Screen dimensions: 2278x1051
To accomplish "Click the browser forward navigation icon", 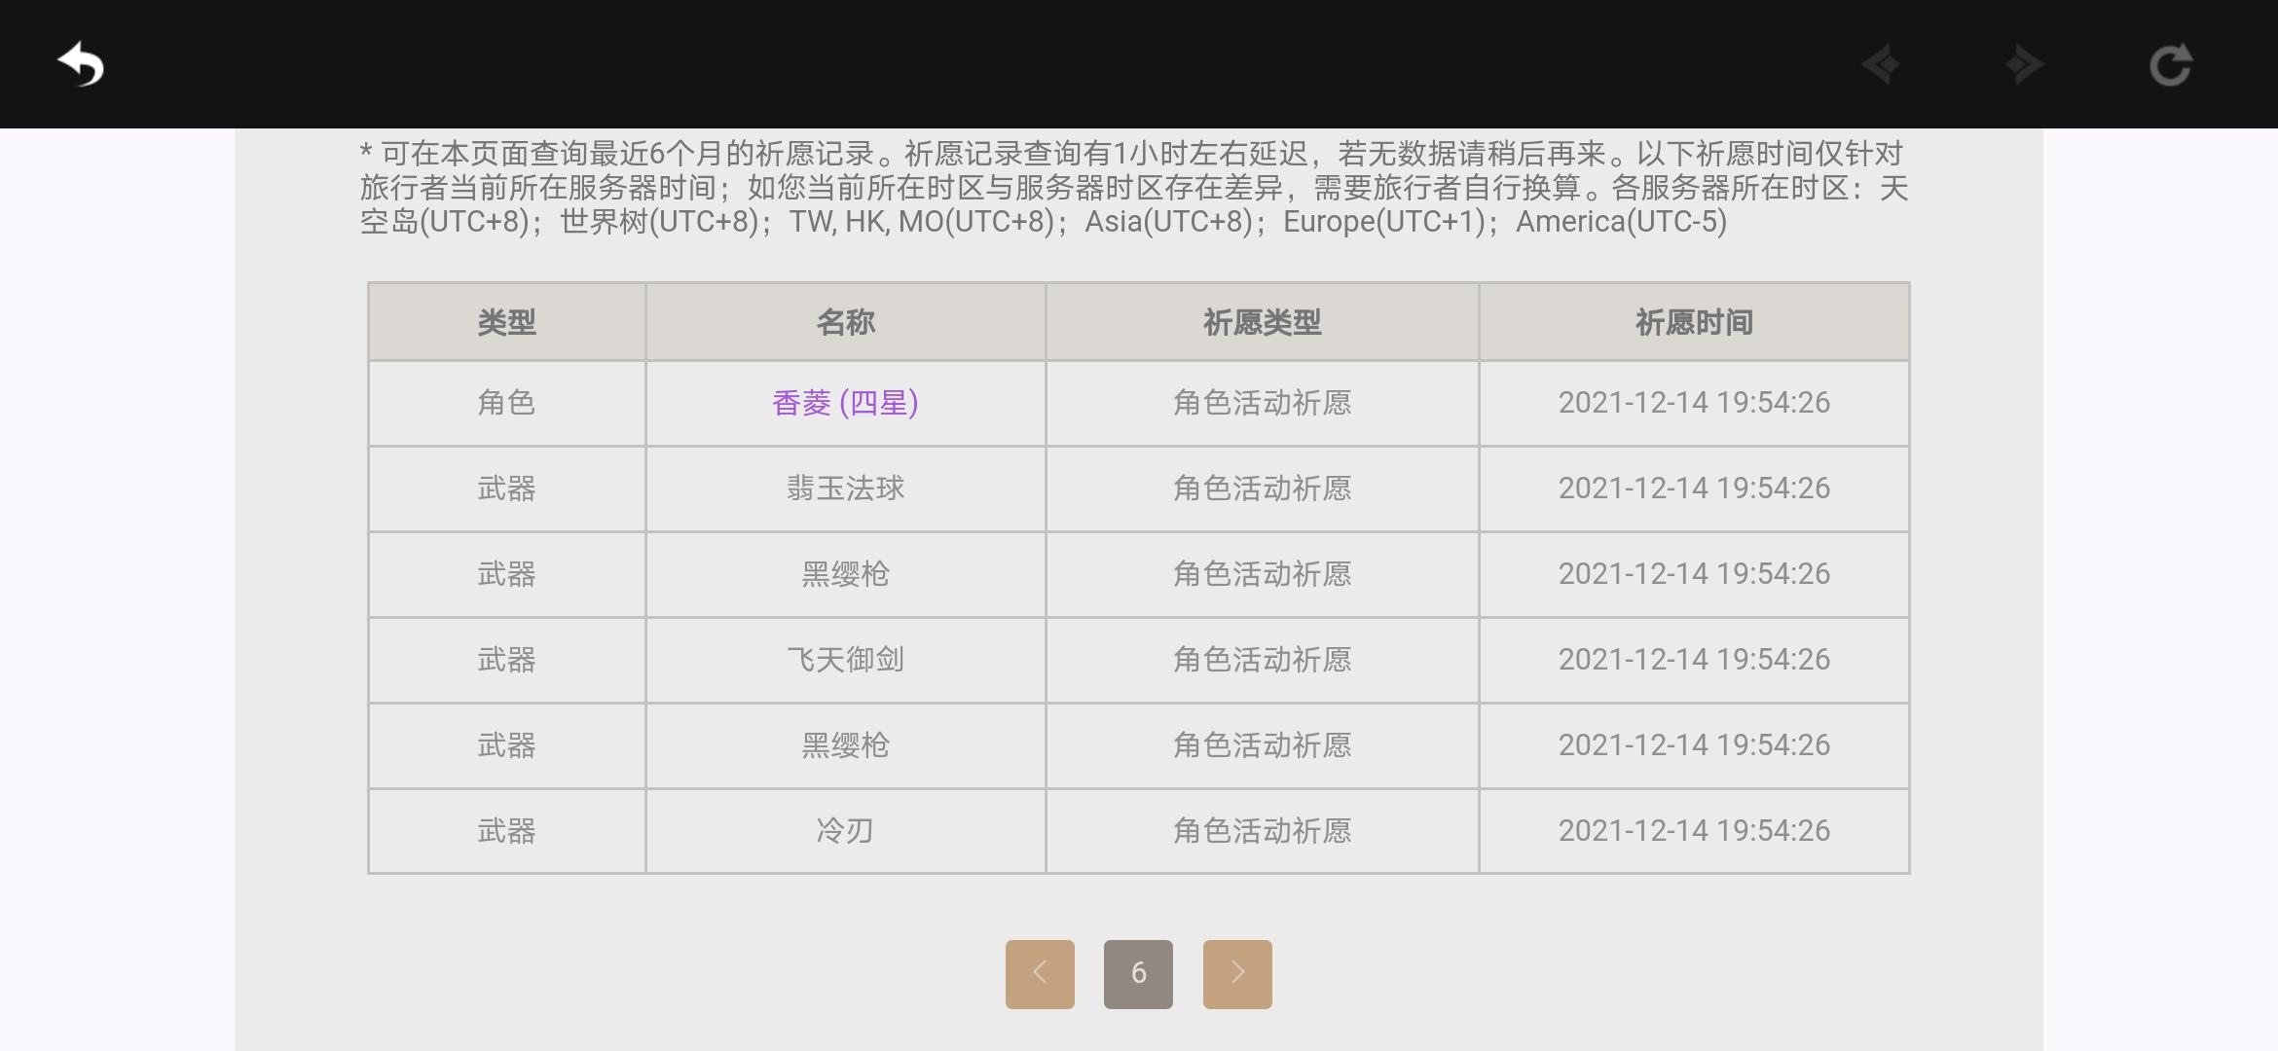I will coord(2025,65).
